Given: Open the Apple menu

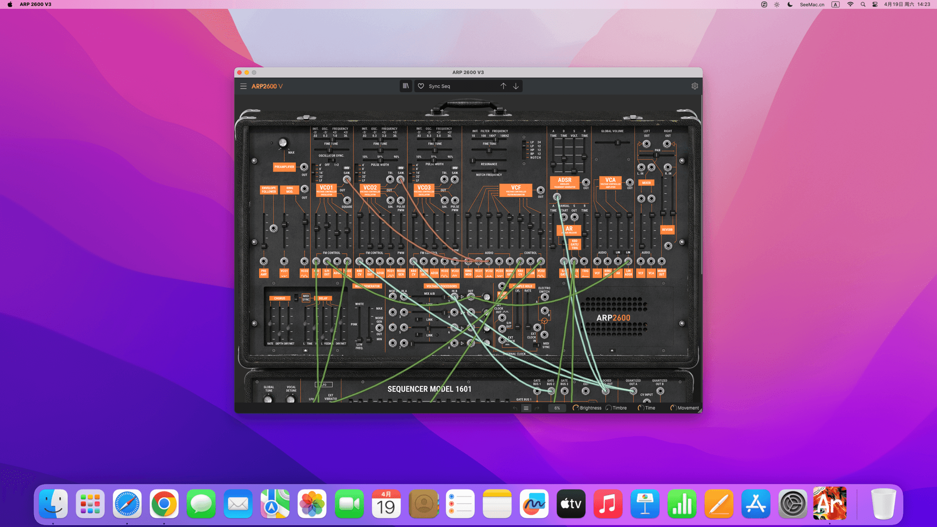Looking at the screenshot, I should point(10,4).
